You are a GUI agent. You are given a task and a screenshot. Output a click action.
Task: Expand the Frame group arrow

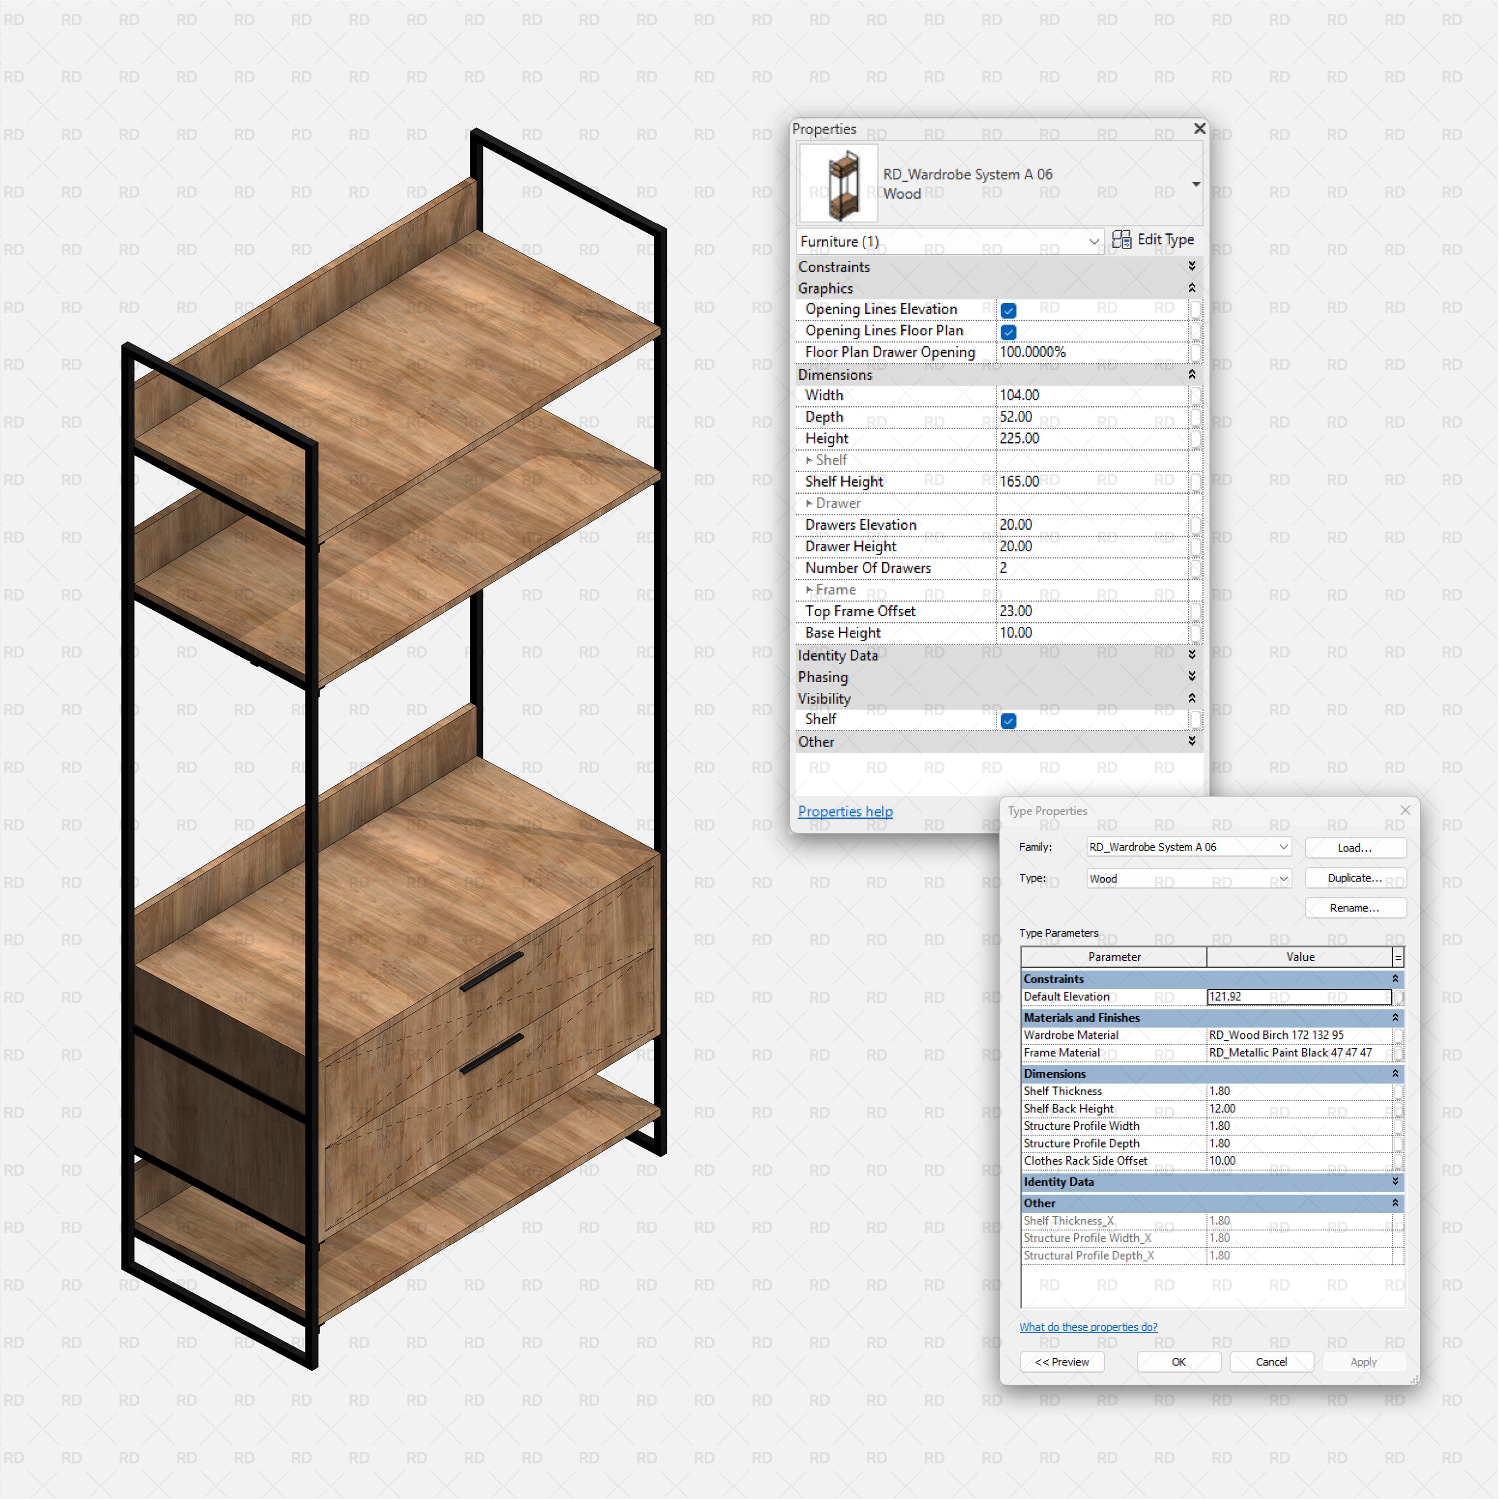pos(809,590)
